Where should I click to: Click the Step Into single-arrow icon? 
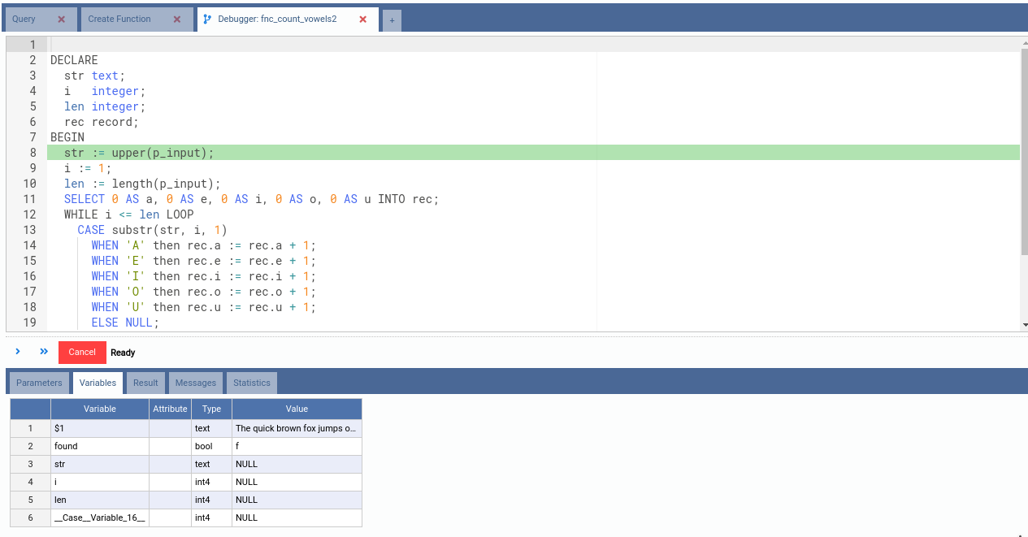pyautogui.click(x=18, y=352)
